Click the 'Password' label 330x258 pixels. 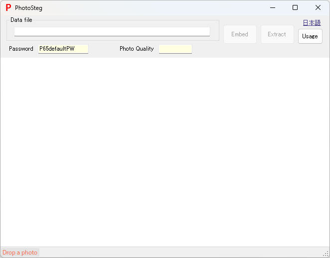click(x=21, y=49)
